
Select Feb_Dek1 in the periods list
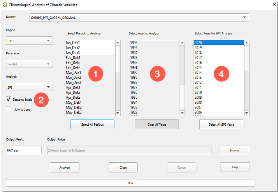point(73,57)
